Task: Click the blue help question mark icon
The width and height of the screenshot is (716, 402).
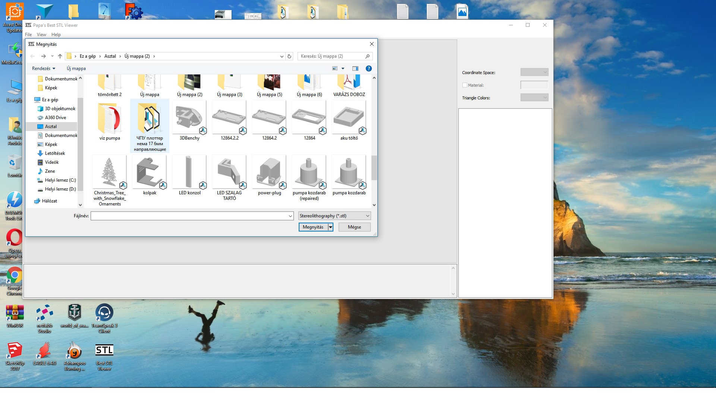Action: point(368,68)
